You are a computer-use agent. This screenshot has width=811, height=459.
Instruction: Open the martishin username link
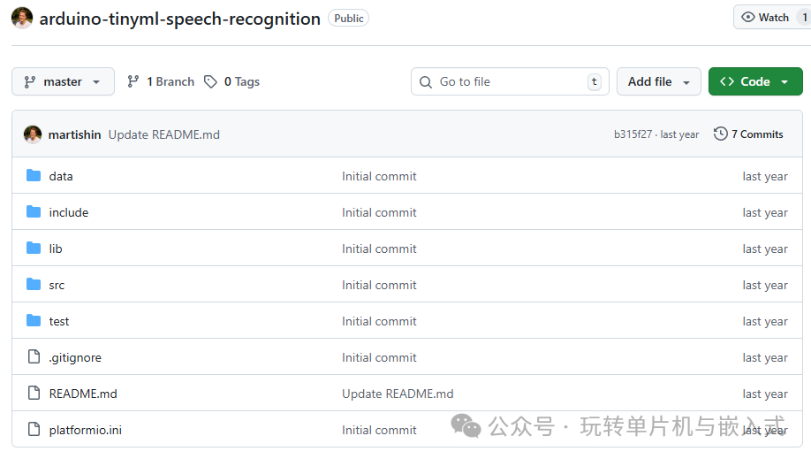click(74, 134)
